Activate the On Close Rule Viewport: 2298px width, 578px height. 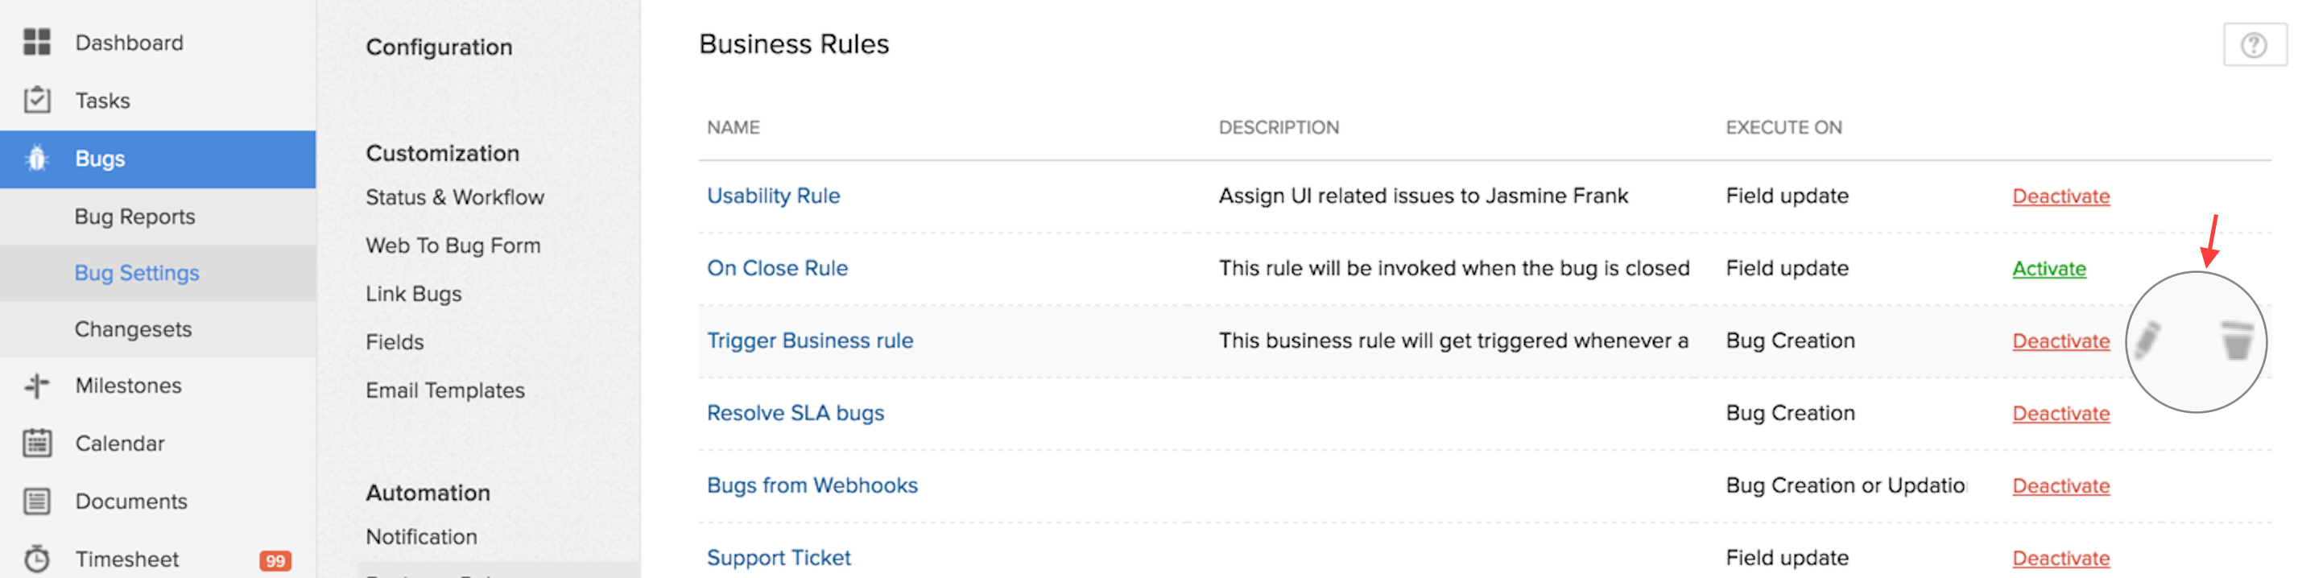coord(2049,269)
